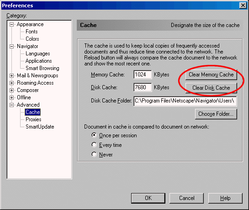Clear the memory cache
Image resolution: width=249 pixels, height=210 pixels.
[211, 75]
